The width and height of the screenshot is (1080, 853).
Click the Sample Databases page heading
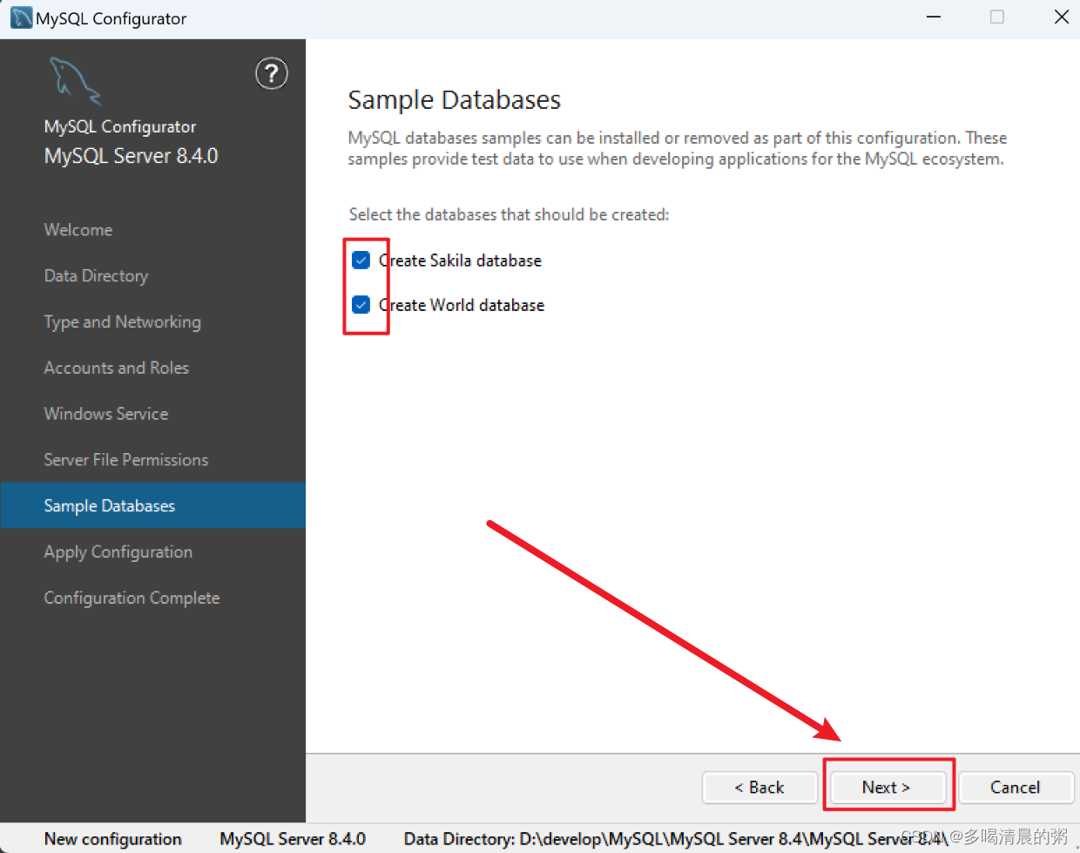(x=454, y=100)
